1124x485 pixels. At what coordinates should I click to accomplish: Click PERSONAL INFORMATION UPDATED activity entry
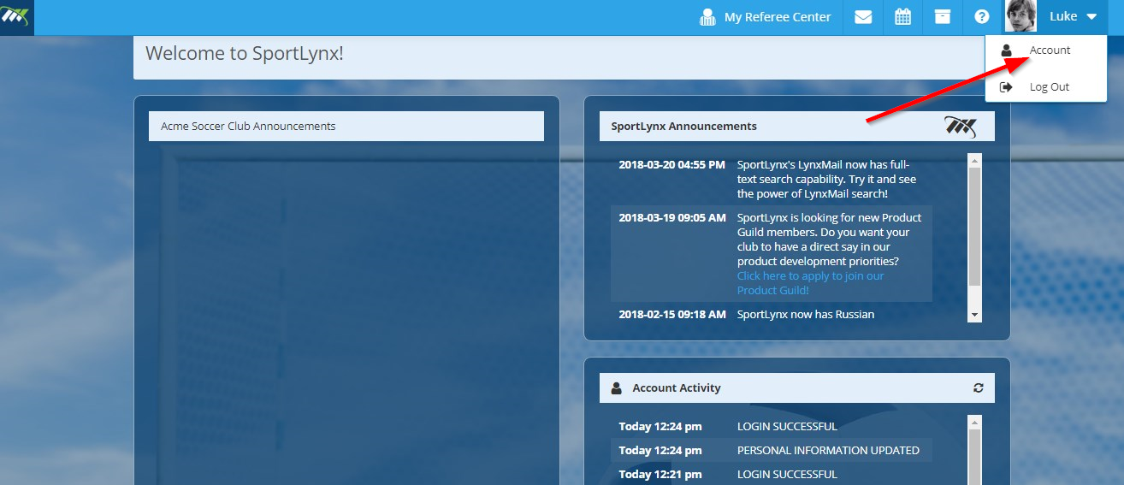point(828,451)
